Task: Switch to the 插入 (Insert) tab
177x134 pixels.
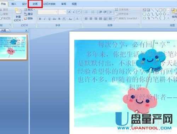Action: click(x=14, y=4)
